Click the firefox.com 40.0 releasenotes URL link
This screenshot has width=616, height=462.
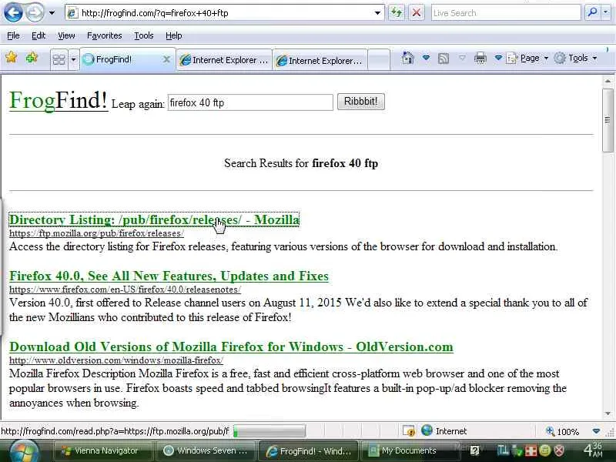pyautogui.click(x=125, y=290)
